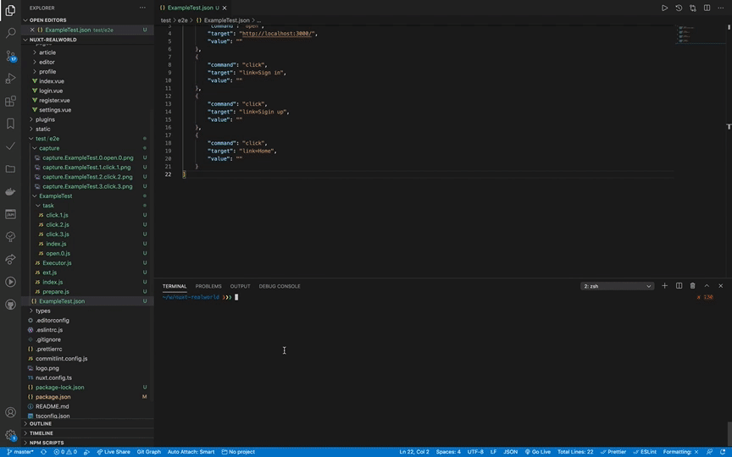
Task: Click Prettier status bar item
Action: click(x=613, y=452)
